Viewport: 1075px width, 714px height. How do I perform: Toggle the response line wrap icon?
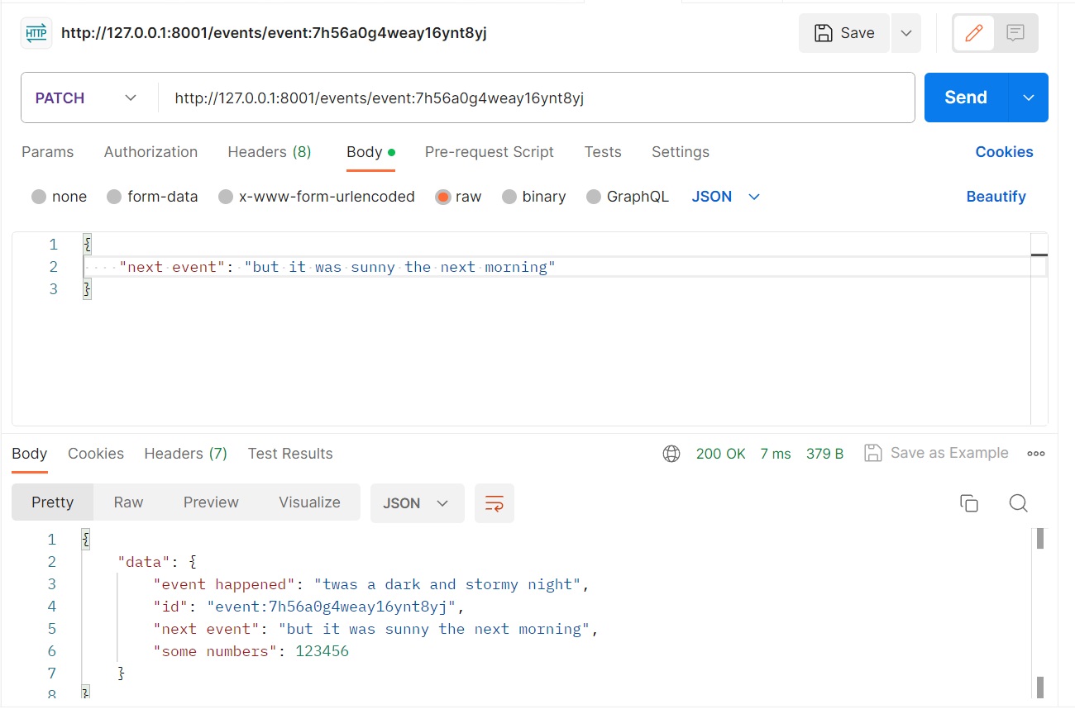click(494, 503)
